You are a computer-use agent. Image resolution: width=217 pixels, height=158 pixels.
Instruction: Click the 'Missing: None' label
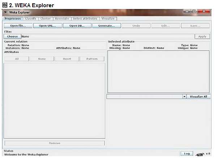(x=120, y=48)
